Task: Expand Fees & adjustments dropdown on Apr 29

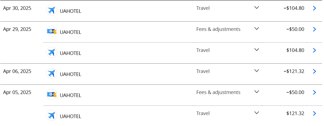Action: [x=257, y=29]
